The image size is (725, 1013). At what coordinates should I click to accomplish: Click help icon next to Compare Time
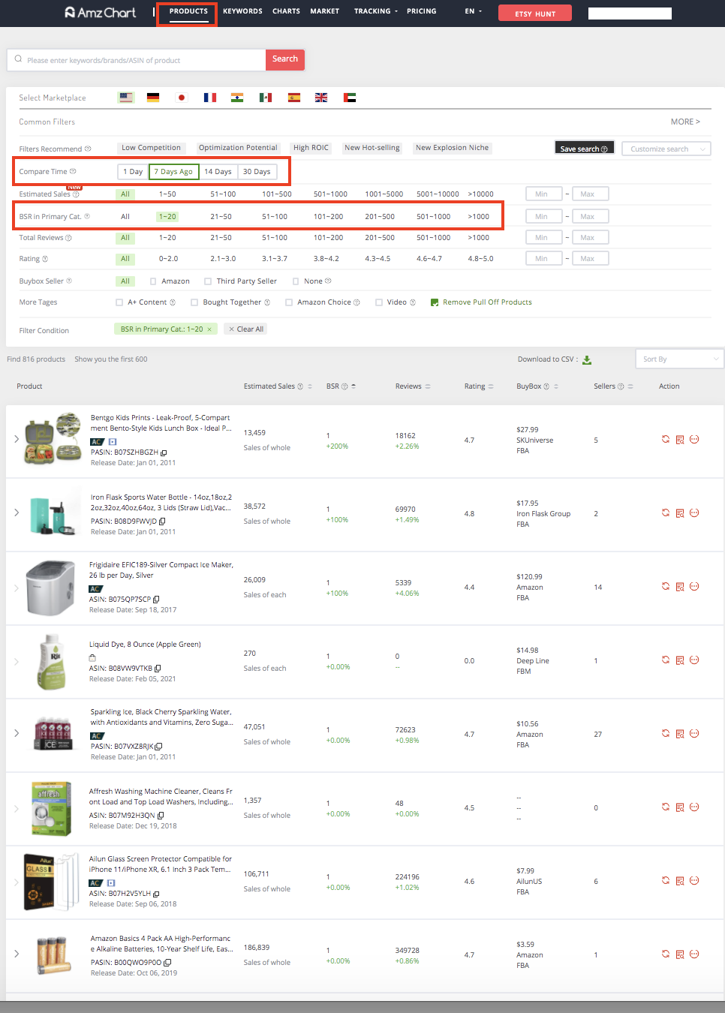pos(73,171)
